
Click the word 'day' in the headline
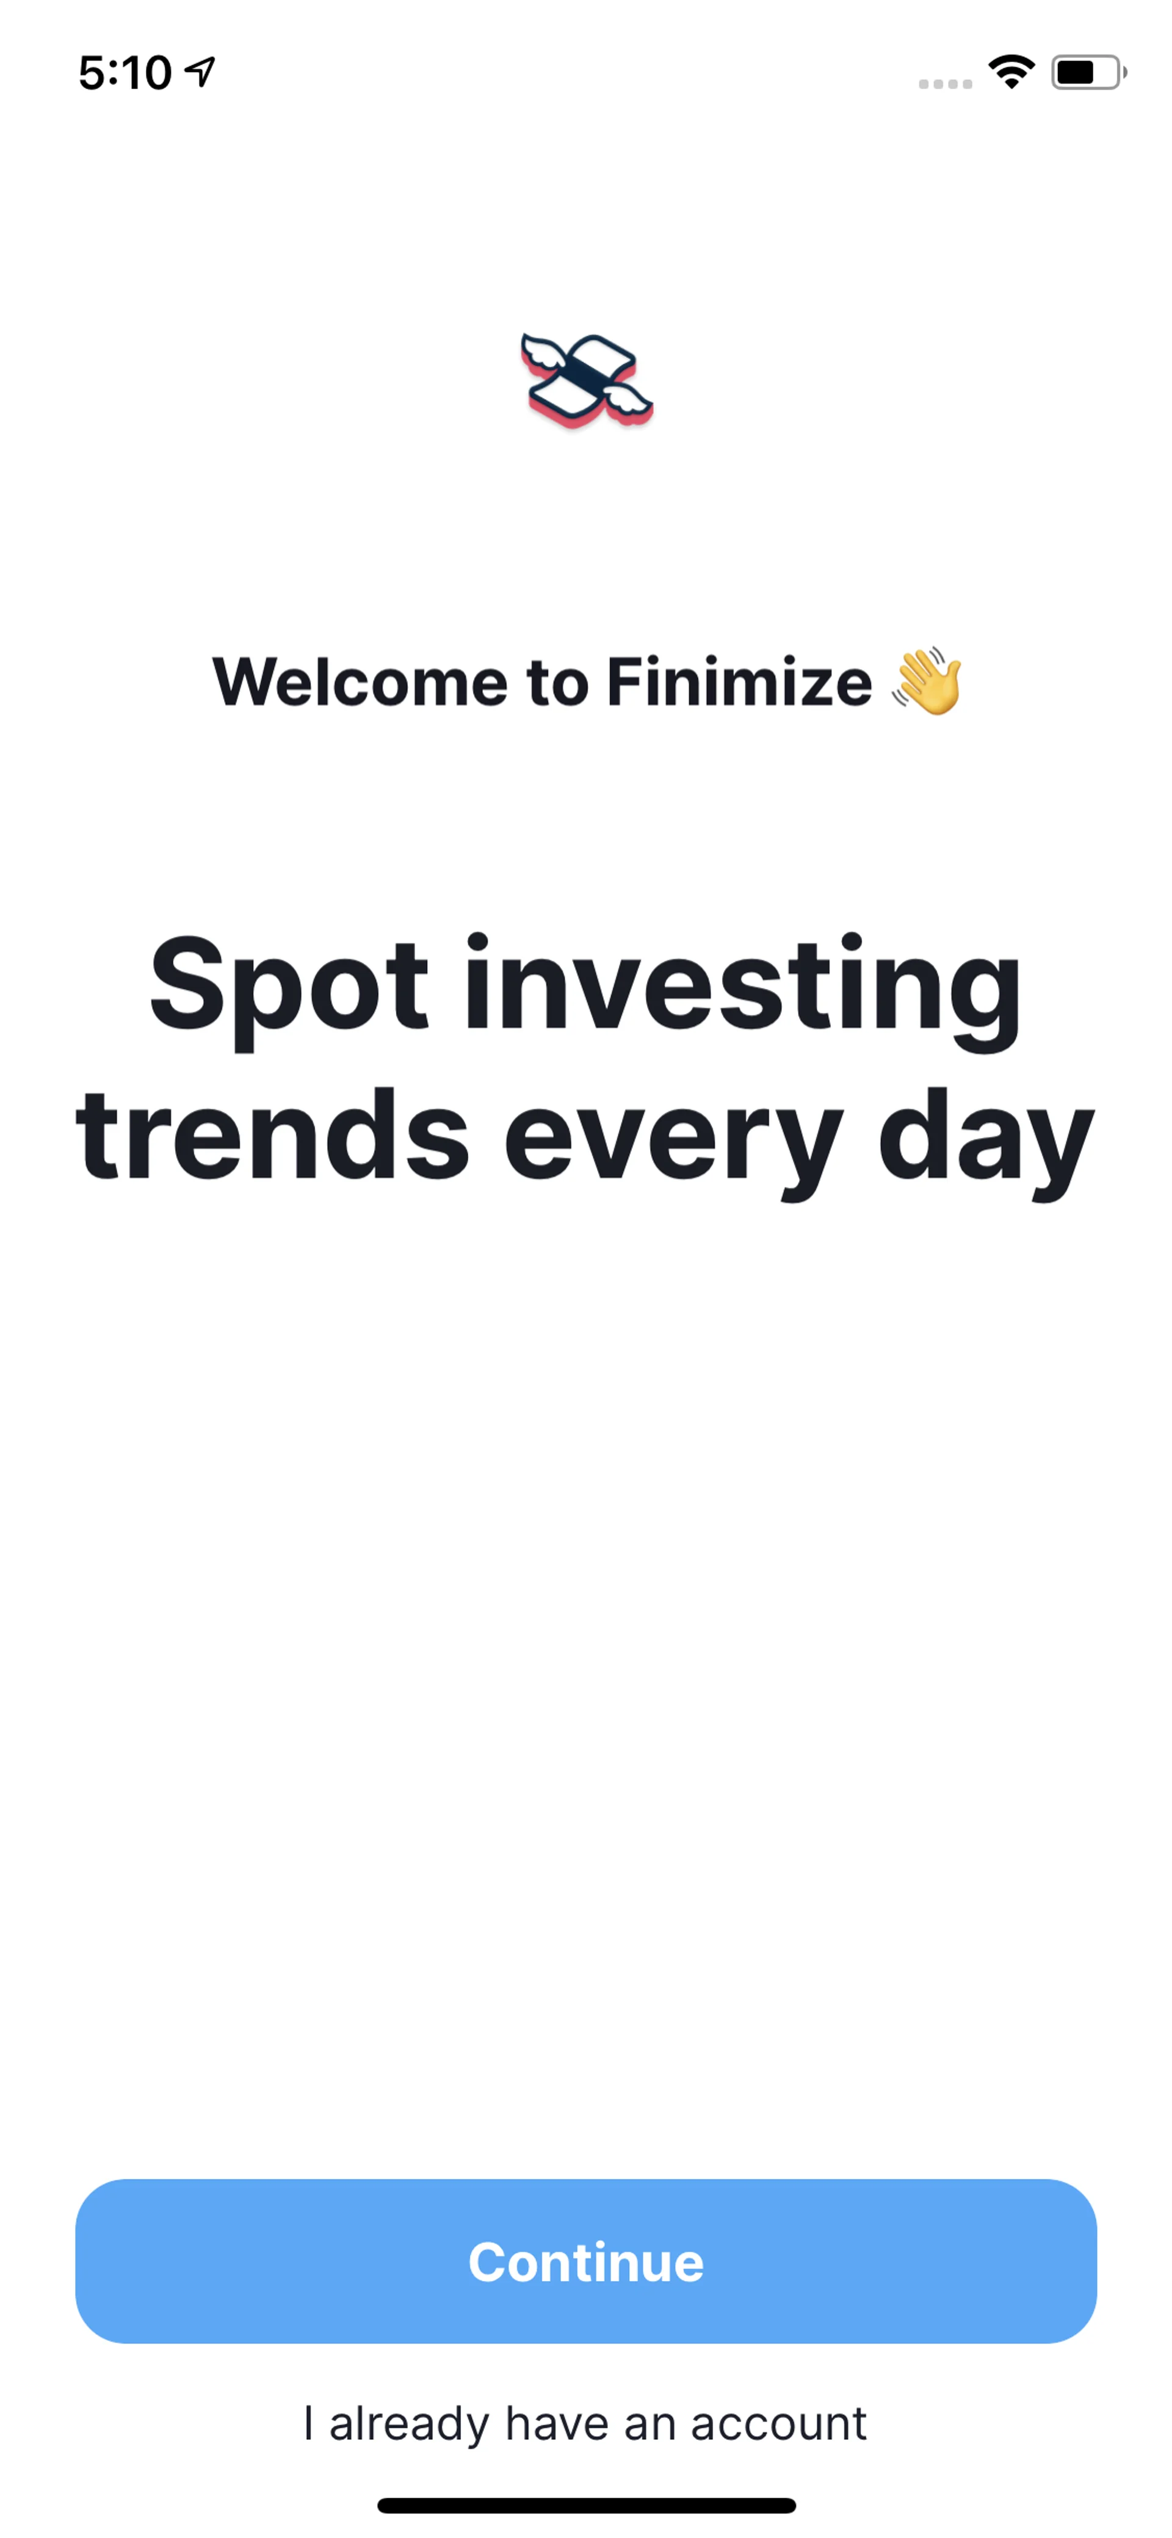point(986,1138)
